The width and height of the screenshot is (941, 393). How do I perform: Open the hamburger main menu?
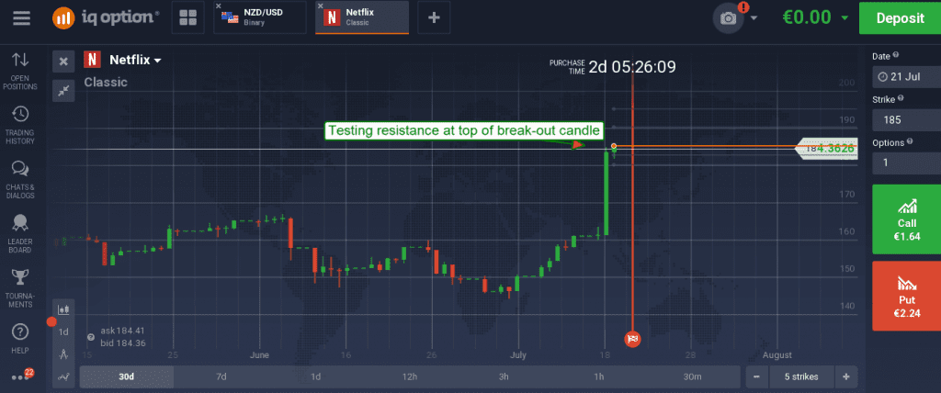(21, 17)
